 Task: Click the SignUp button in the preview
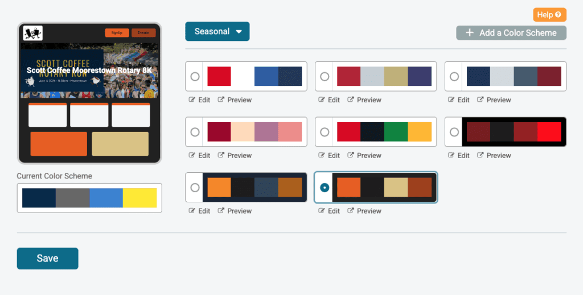pos(117,33)
